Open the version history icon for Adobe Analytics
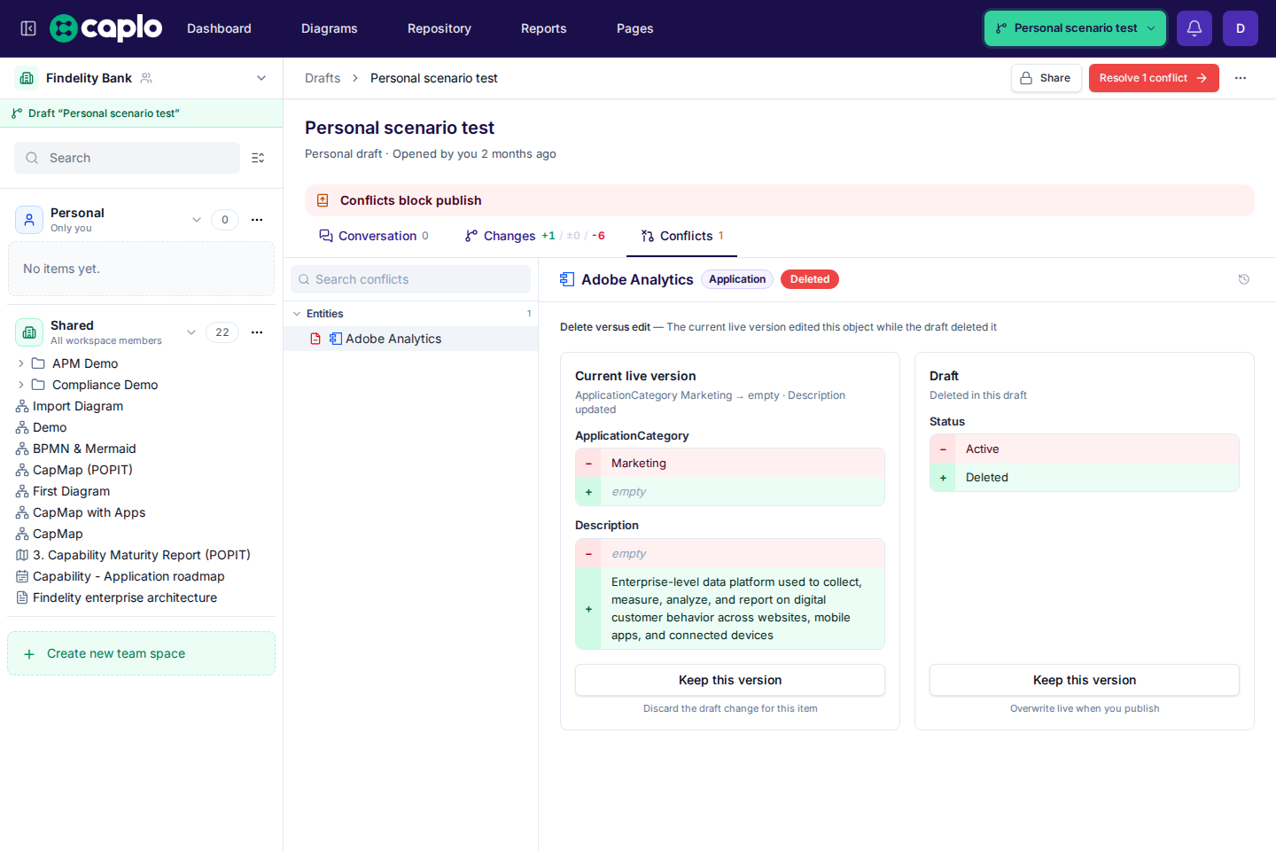Viewport: 1276px width, 851px height. coord(1244,279)
